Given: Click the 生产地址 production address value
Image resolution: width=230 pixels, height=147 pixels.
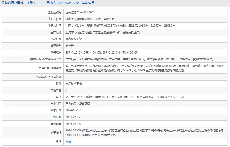Looking at the screenshot, I should coord(103,32).
